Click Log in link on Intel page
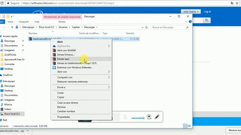 pos(207,12)
